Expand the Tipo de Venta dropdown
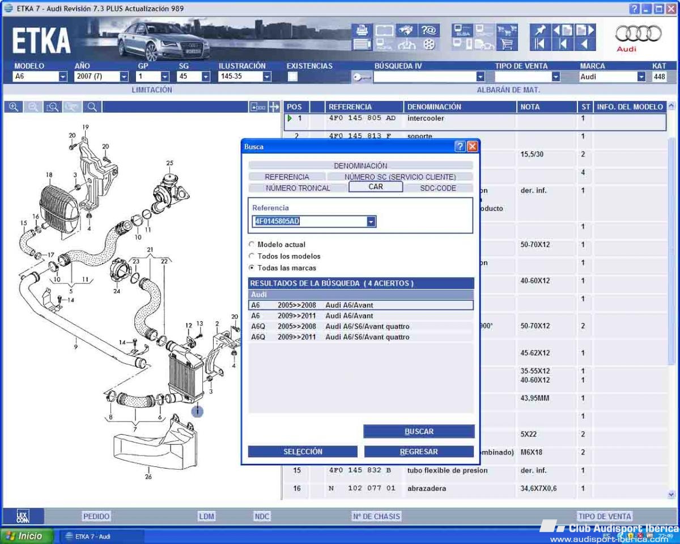The image size is (680, 544). click(x=556, y=77)
